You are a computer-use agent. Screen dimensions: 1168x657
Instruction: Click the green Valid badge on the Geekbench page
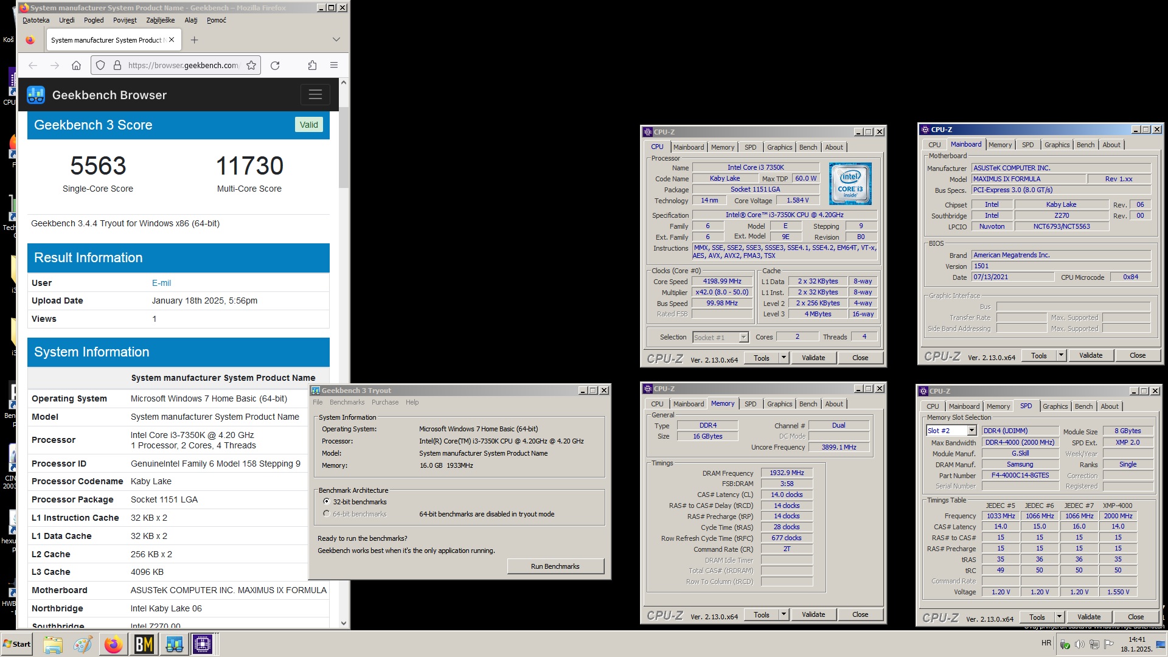click(309, 125)
